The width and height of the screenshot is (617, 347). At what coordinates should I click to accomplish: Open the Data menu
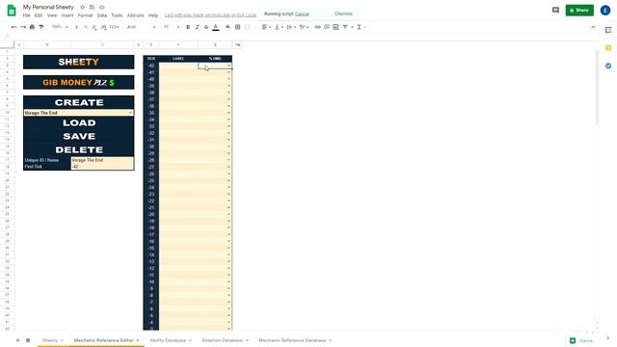102,15
